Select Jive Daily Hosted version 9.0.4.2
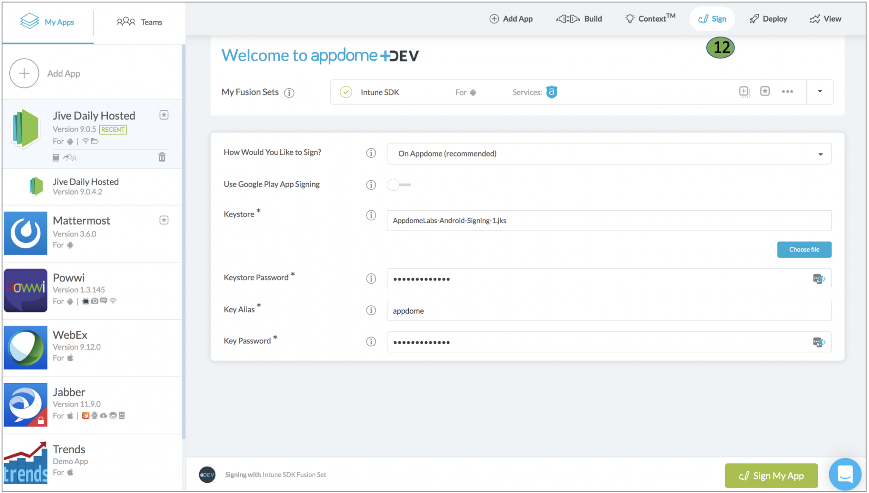 coord(92,187)
